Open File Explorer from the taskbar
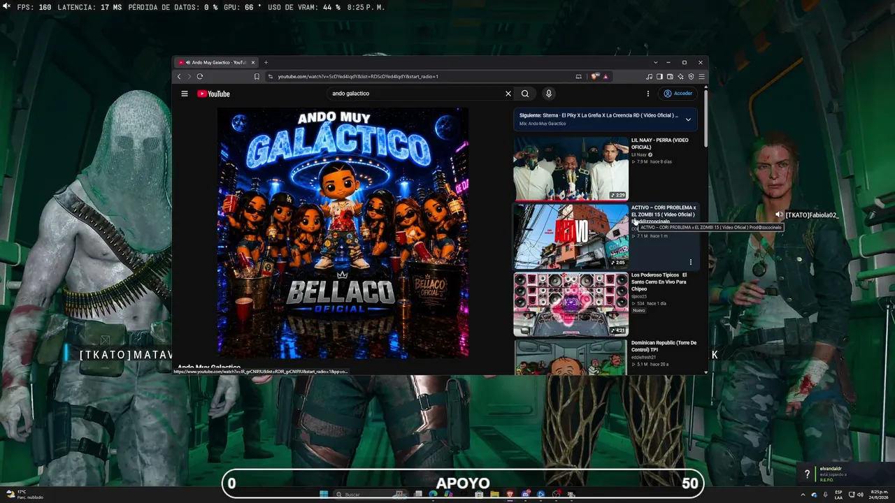895x503 pixels. coord(494,495)
